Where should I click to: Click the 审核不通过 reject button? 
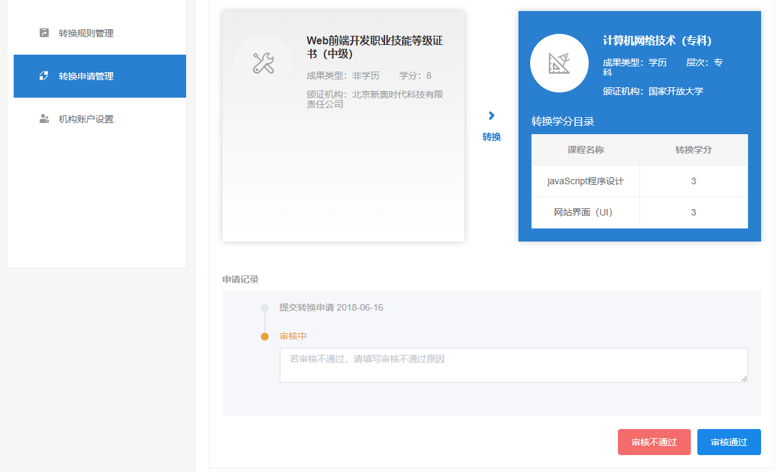click(x=654, y=441)
